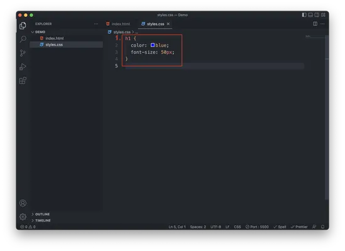Open Run and Debug view

[x=23, y=67]
